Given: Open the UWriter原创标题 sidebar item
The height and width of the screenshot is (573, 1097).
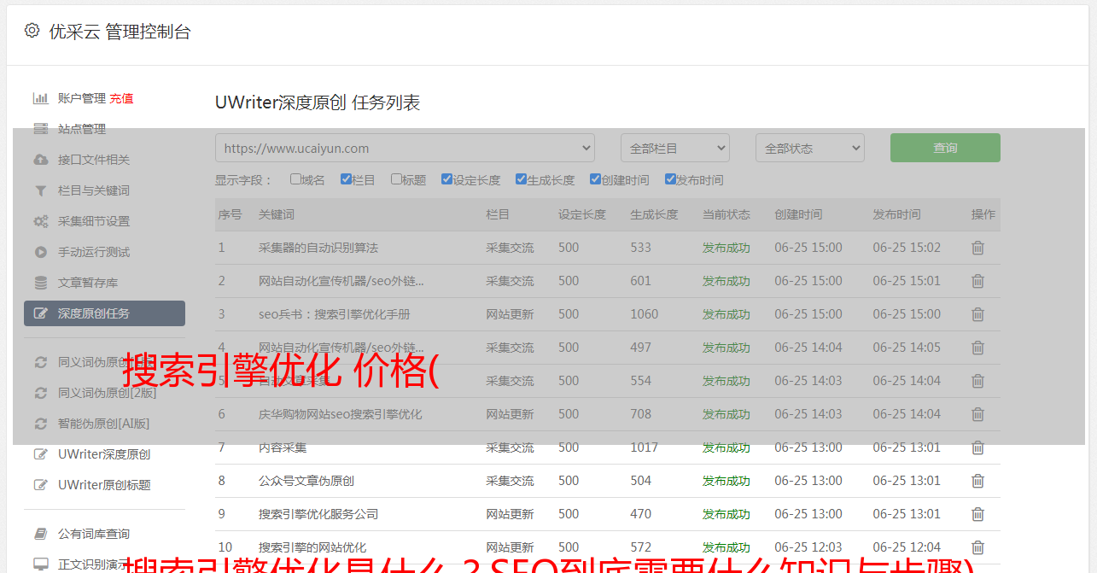Looking at the screenshot, I should pyautogui.click(x=104, y=485).
